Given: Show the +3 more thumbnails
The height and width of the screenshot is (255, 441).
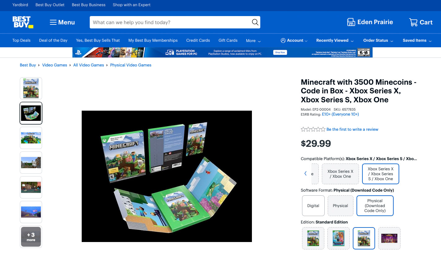Looking at the screenshot, I should click(x=31, y=237).
